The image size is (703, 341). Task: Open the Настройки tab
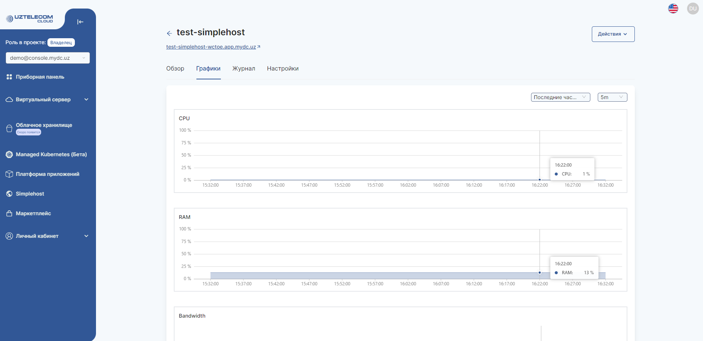click(282, 68)
